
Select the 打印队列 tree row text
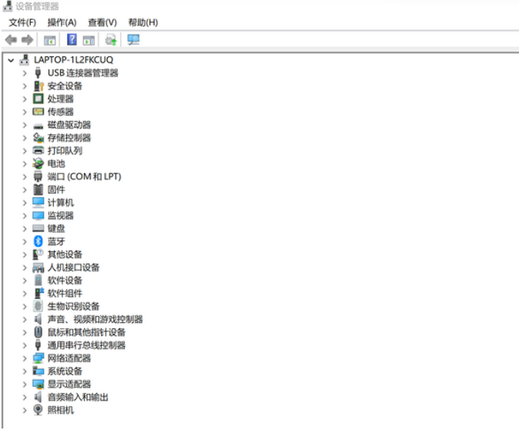pos(65,151)
